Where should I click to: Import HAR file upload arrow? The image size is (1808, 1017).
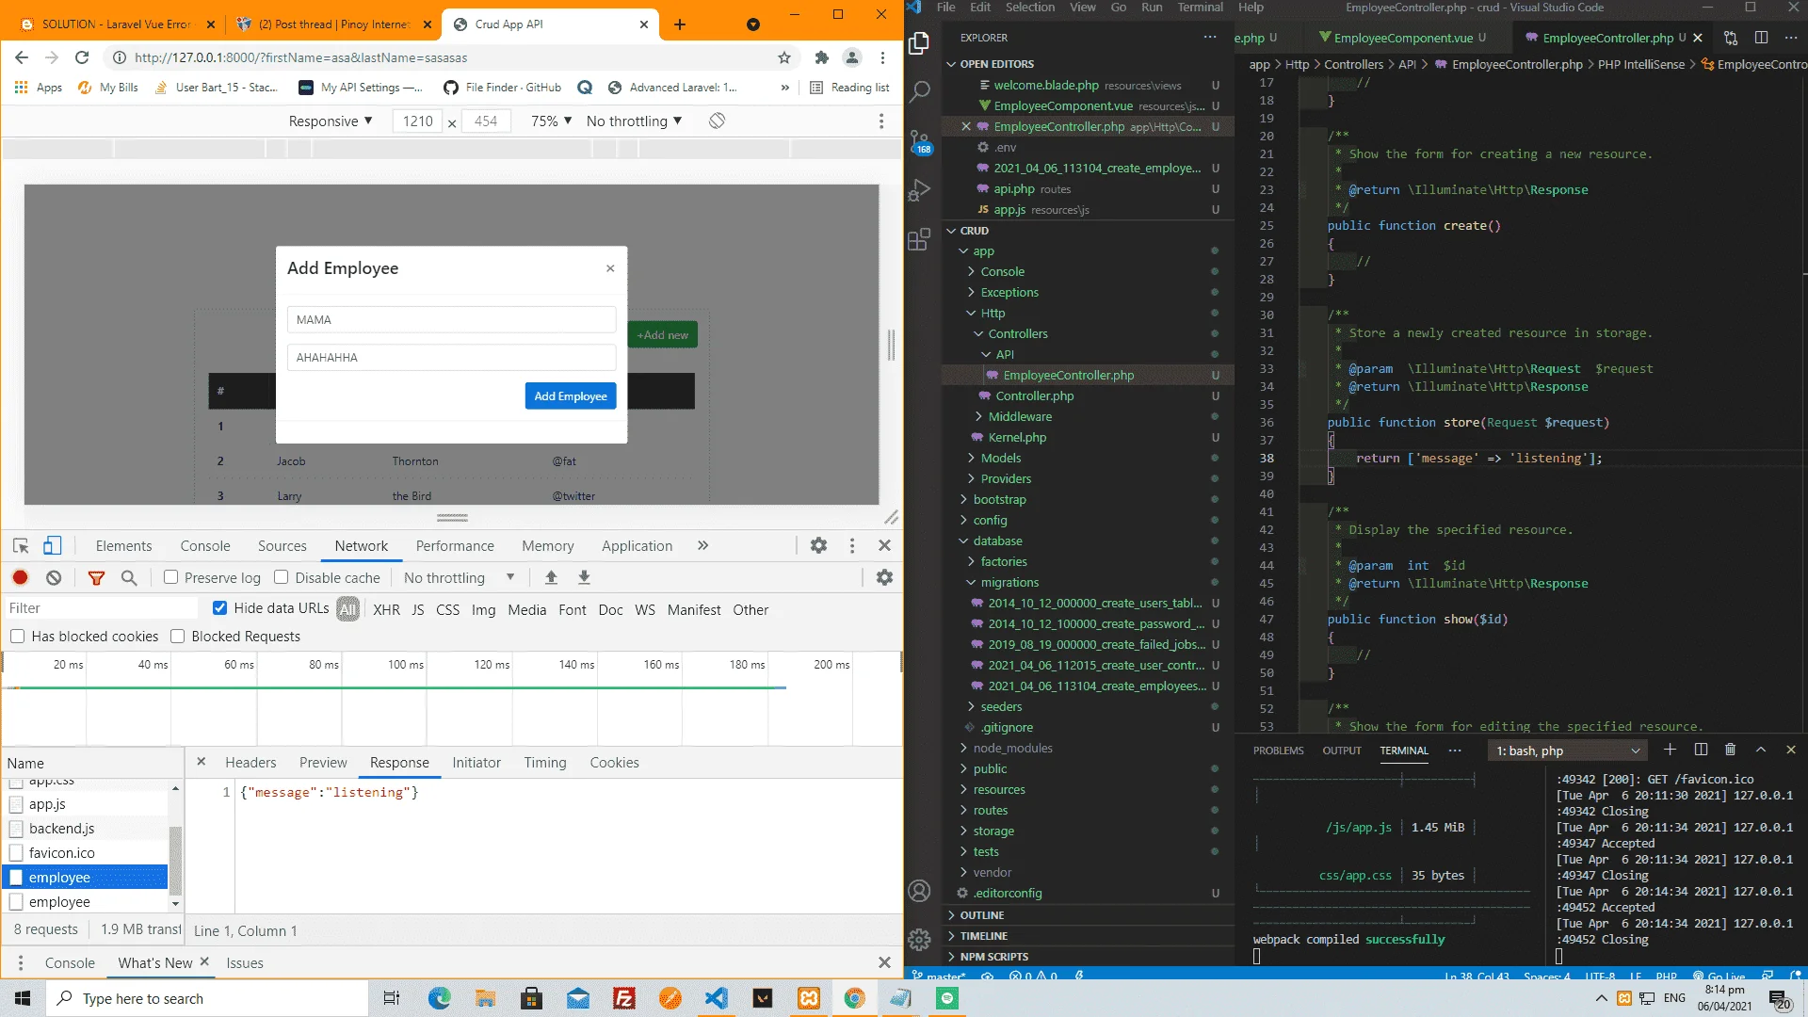pyautogui.click(x=551, y=577)
